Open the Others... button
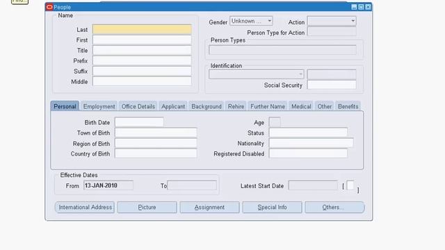The height and width of the screenshot is (250, 445). tap(334, 207)
